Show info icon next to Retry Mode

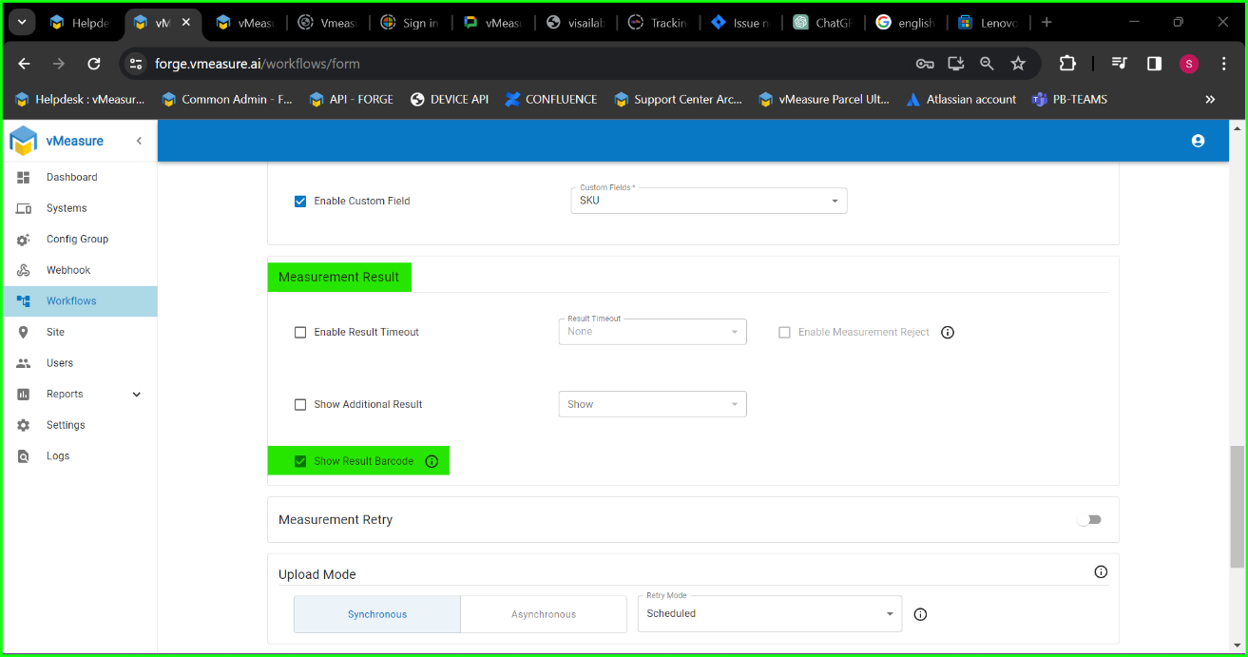tap(920, 614)
